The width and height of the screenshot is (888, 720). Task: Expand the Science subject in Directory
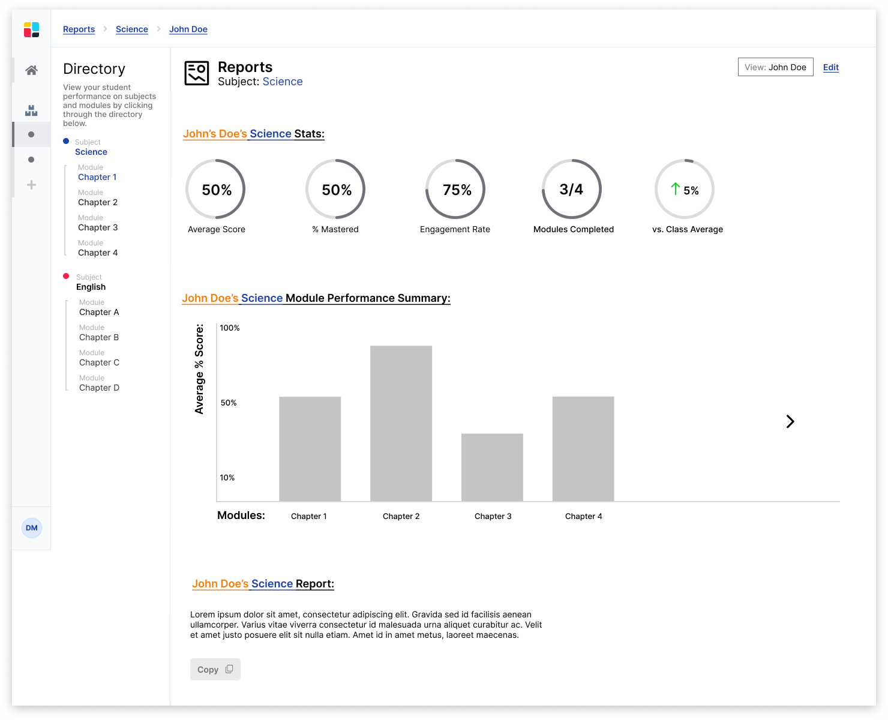[x=91, y=152]
